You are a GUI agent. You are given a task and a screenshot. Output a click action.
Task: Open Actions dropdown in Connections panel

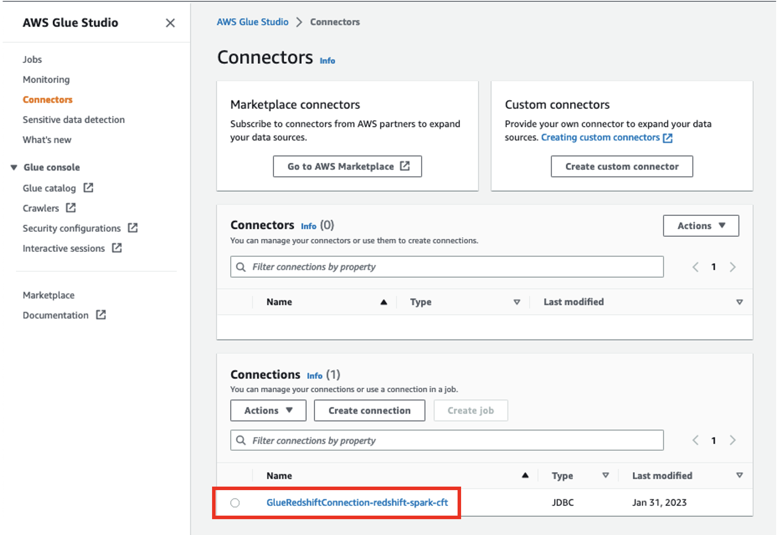[268, 410]
